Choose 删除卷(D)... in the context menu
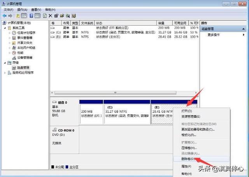The height and width of the screenshot is (177, 249). tap(202, 159)
